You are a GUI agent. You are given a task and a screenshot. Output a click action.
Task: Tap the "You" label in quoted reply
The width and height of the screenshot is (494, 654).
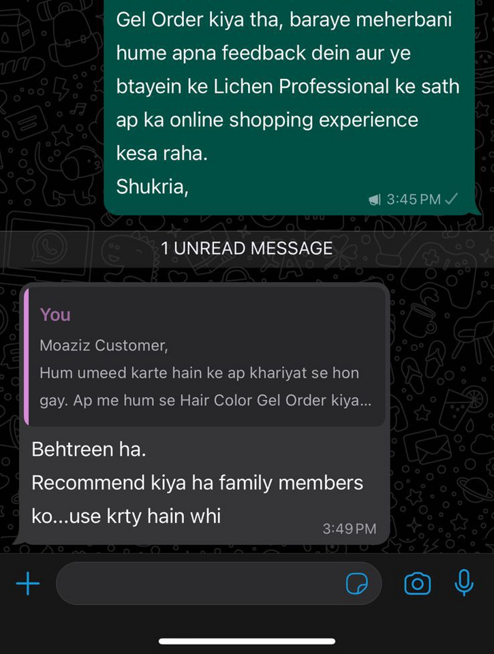55,315
